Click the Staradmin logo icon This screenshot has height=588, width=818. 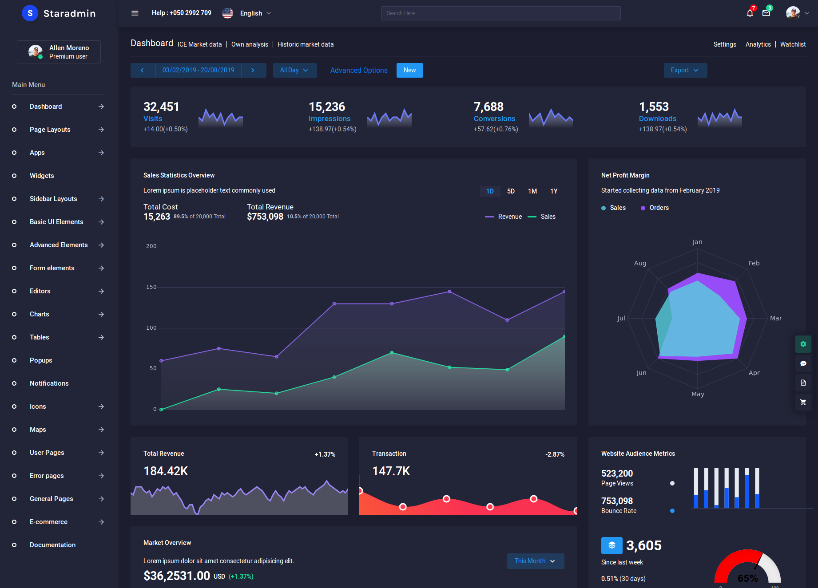pos(30,13)
